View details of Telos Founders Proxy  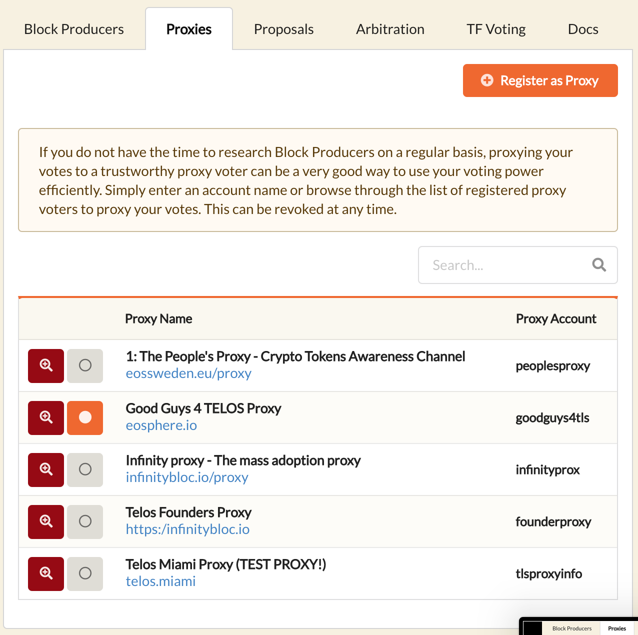coord(46,521)
